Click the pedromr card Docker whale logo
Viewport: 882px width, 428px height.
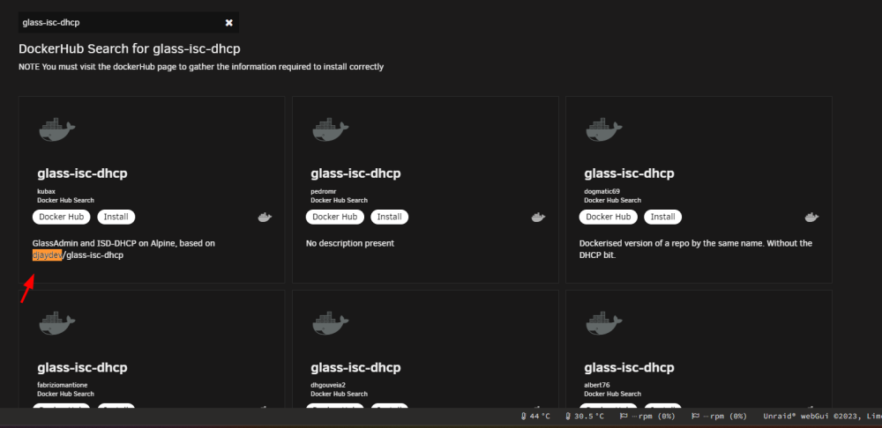[x=330, y=129]
